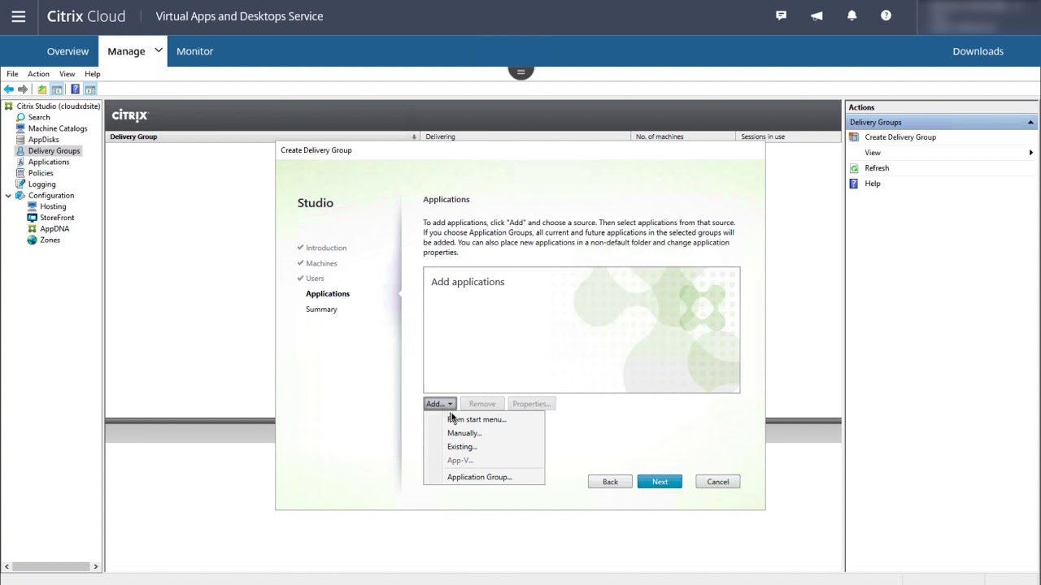
Task: Click the AppDNA node icon
Action: click(x=33, y=229)
